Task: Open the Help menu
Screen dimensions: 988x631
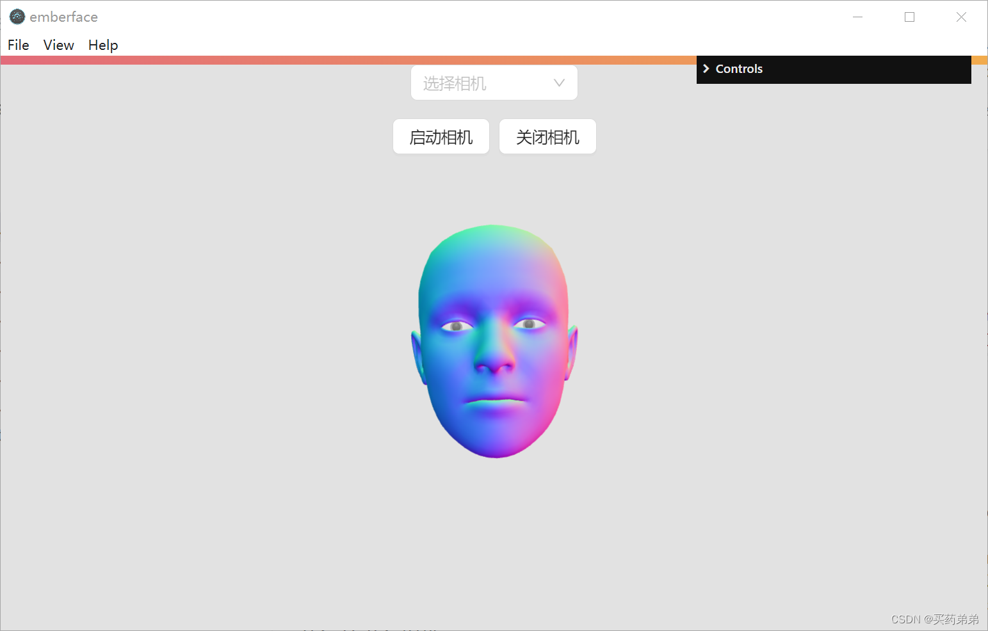Action: (x=103, y=45)
